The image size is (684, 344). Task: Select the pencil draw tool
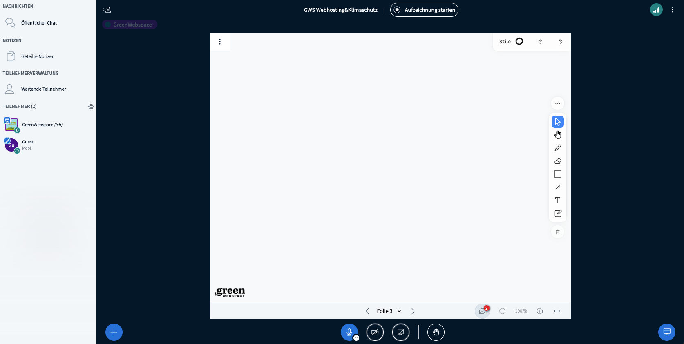(x=558, y=148)
